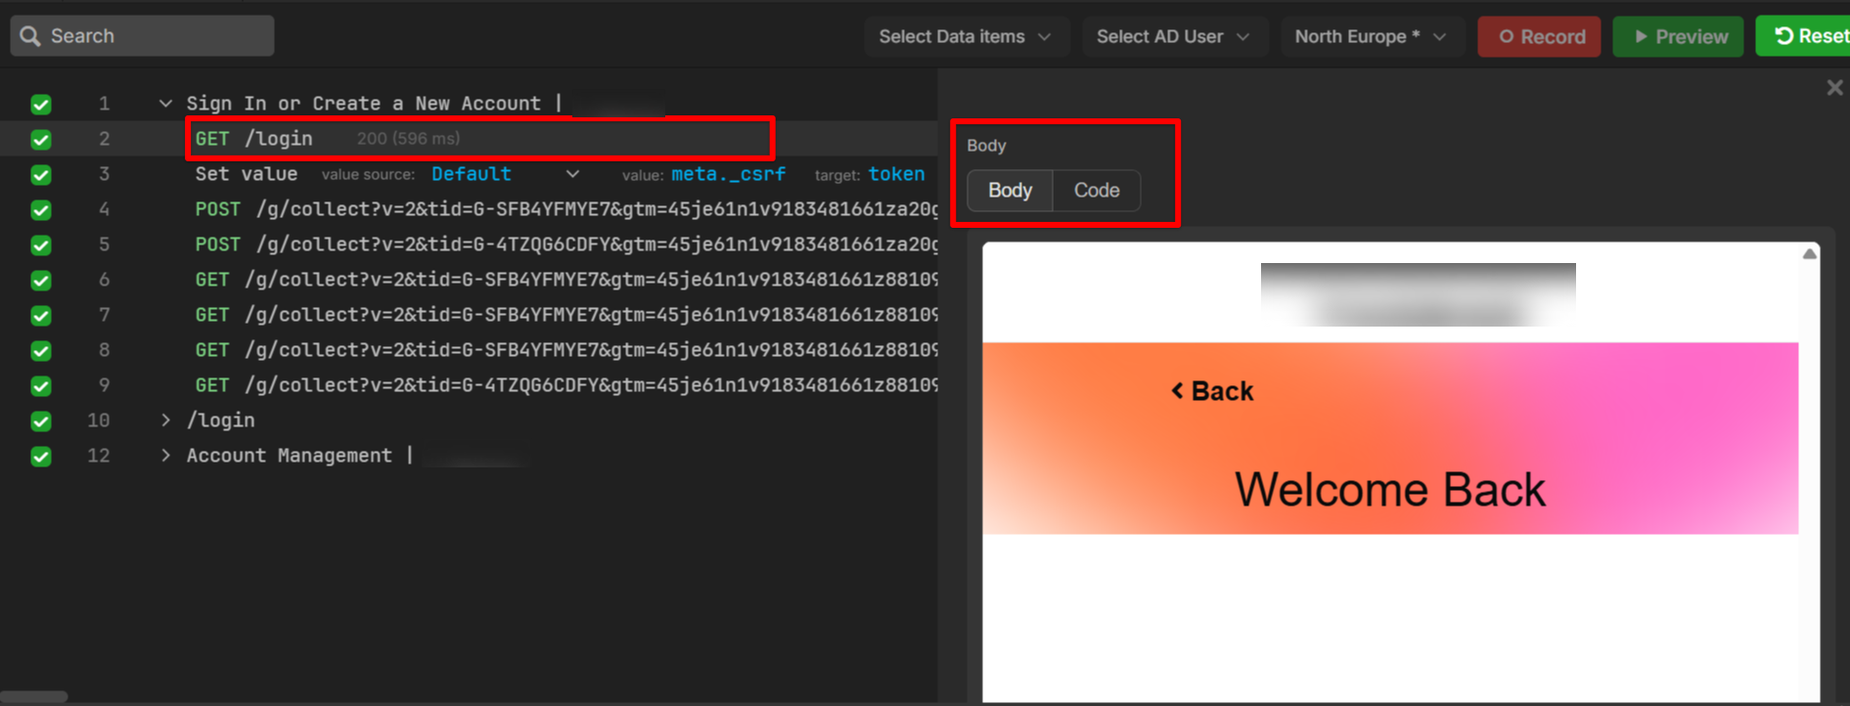Expand the /login group at step 10
1850x706 pixels.
[x=165, y=420]
